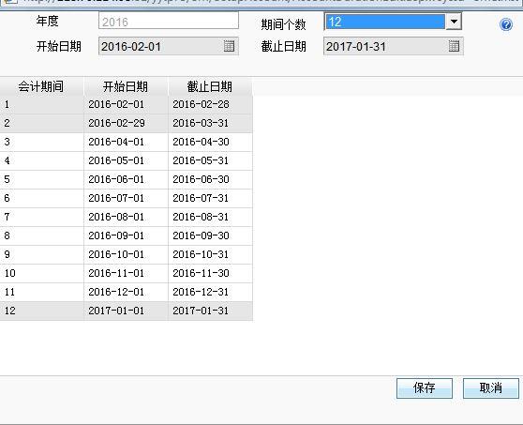Click the 截止日期 column header in table

[210, 86]
